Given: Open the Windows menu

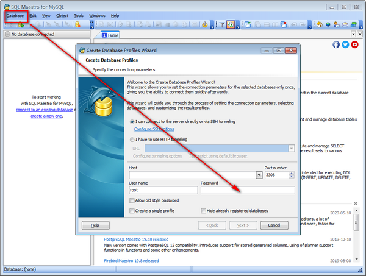Looking at the screenshot, I should pos(97,16).
